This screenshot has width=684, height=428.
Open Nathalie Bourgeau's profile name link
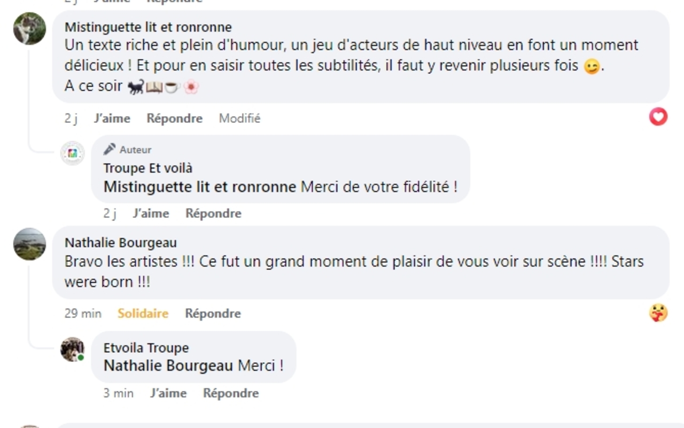coord(120,243)
